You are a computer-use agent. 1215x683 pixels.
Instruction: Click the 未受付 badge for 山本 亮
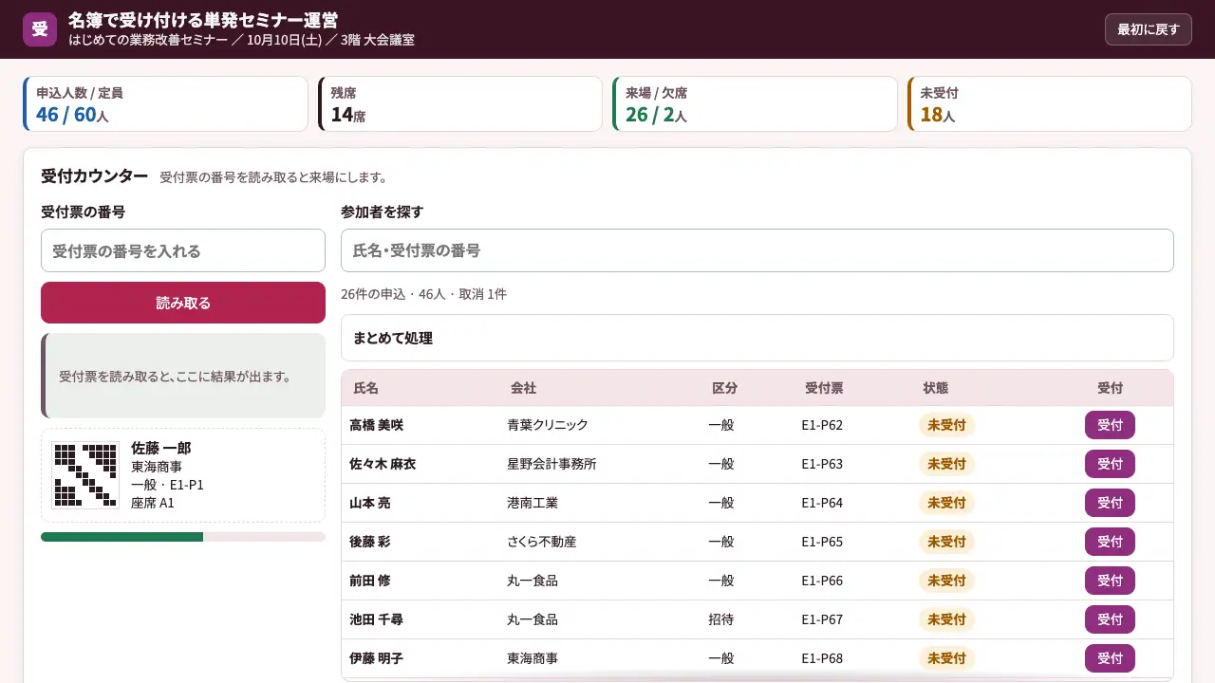(946, 503)
